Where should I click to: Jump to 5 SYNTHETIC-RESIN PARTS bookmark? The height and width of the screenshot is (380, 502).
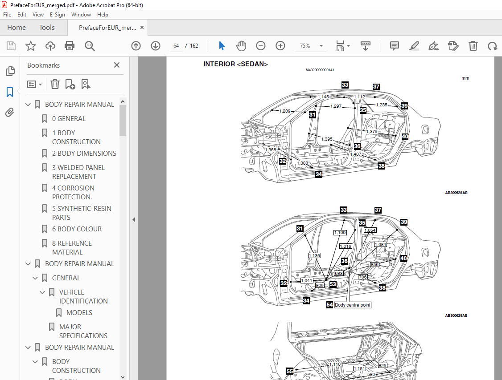[x=82, y=213]
